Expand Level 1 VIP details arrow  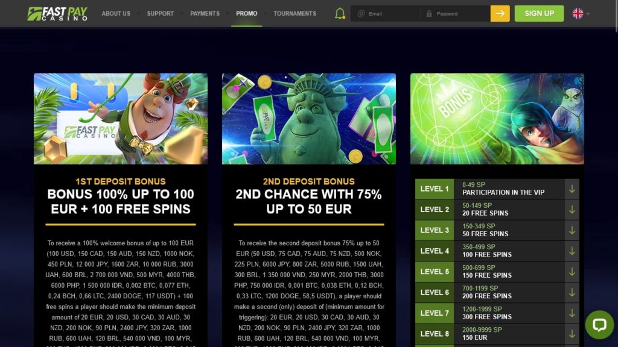click(572, 189)
